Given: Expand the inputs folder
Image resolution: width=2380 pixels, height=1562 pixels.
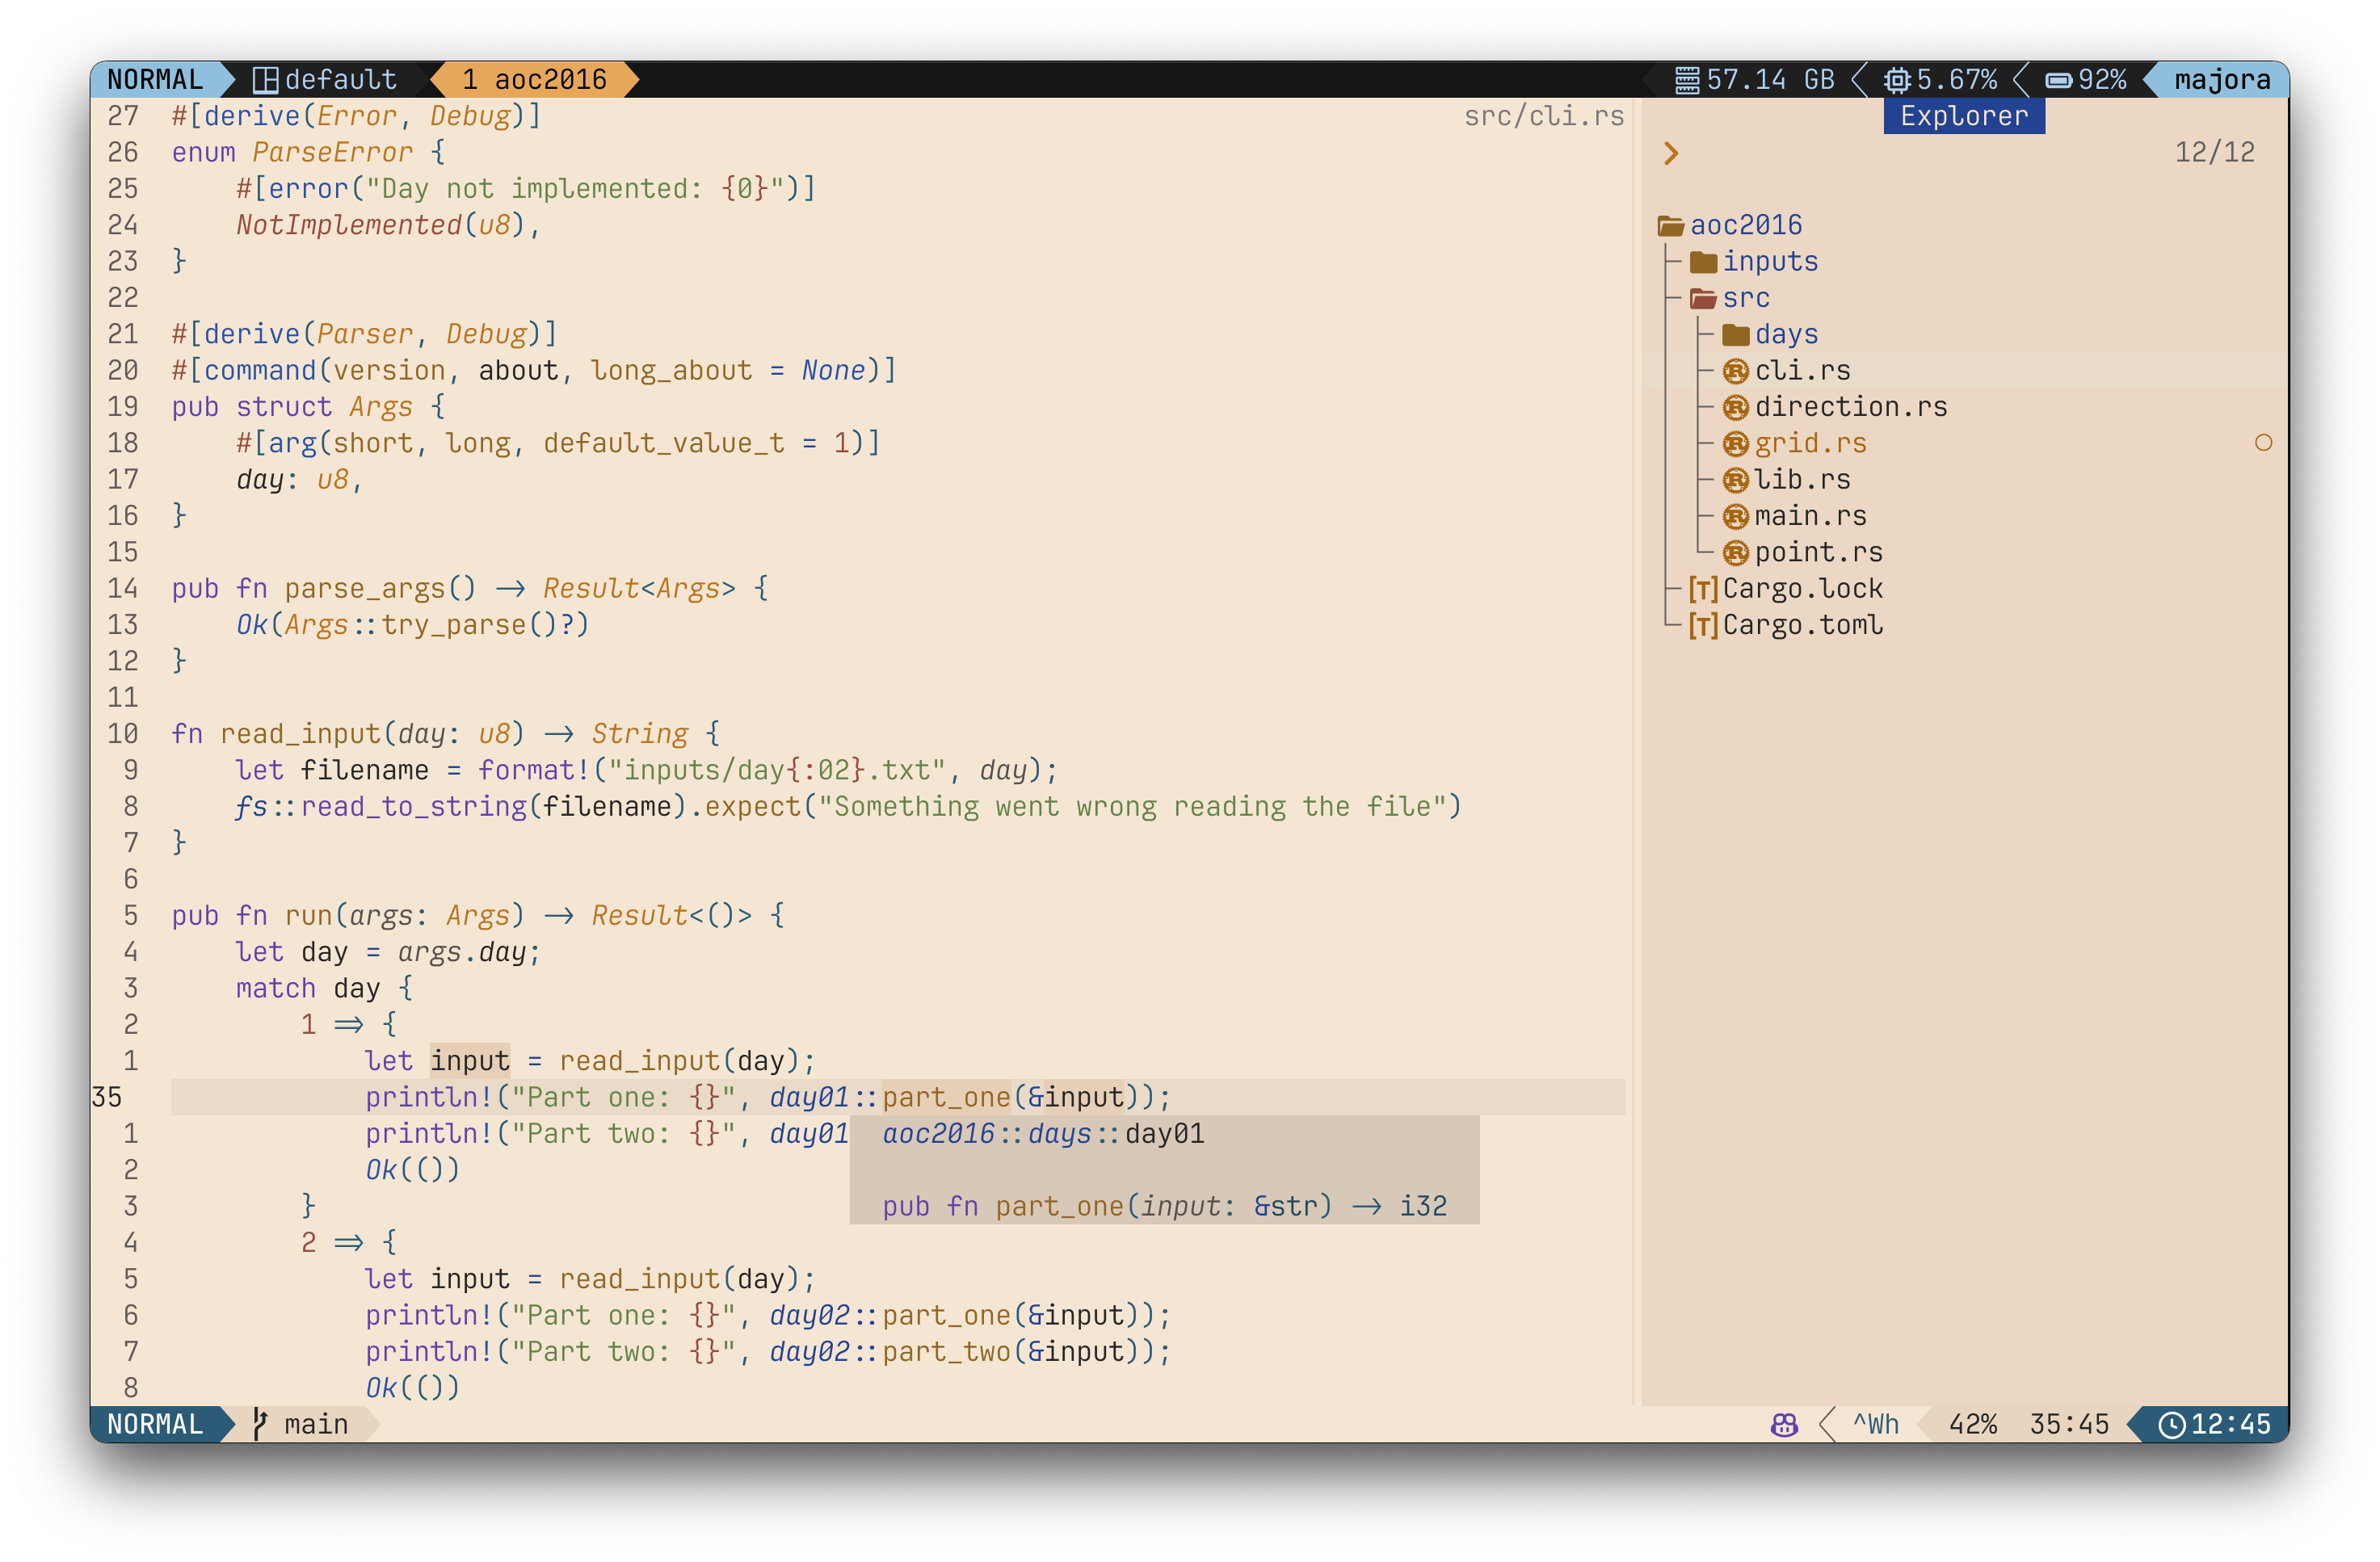Looking at the screenshot, I should (x=1769, y=262).
